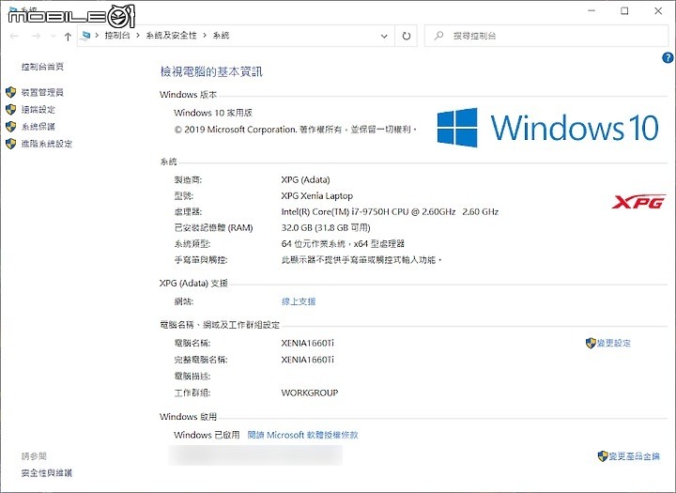Click the XPG (Adata) manufacturer value
The height and width of the screenshot is (493, 676).
pyautogui.click(x=305, y=180)
